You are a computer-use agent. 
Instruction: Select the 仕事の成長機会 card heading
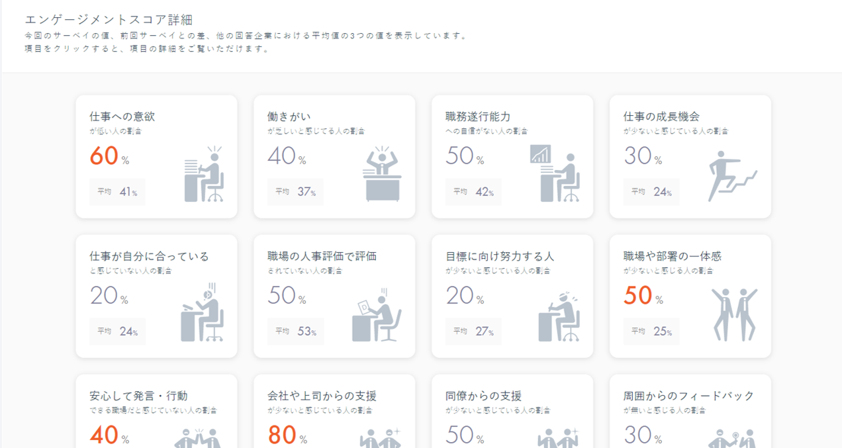[661, 116]
